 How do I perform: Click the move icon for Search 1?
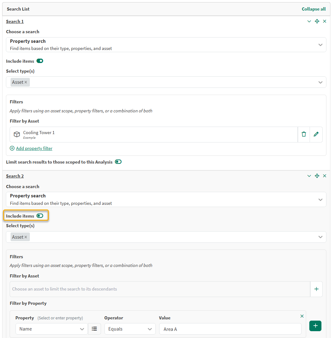(317, 21)
